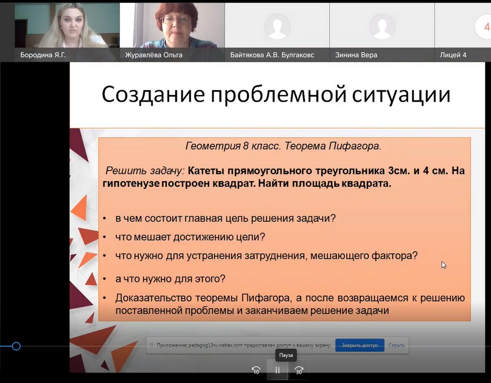Click the Бородина Я.Г. name label
Screen dimensions: 491x383
tap(43, 55)
